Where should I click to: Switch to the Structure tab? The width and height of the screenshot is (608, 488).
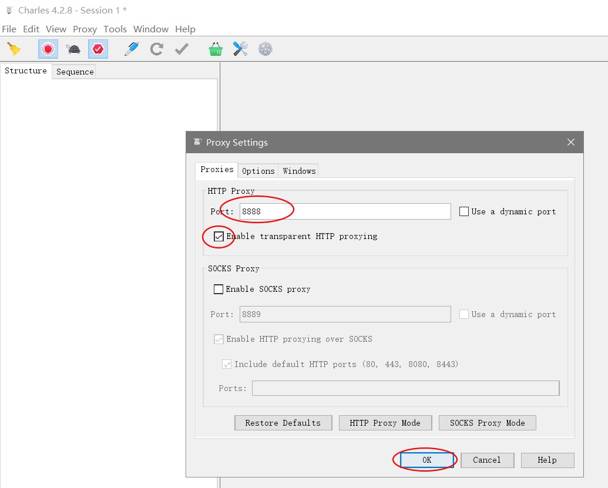pos(26,71)
